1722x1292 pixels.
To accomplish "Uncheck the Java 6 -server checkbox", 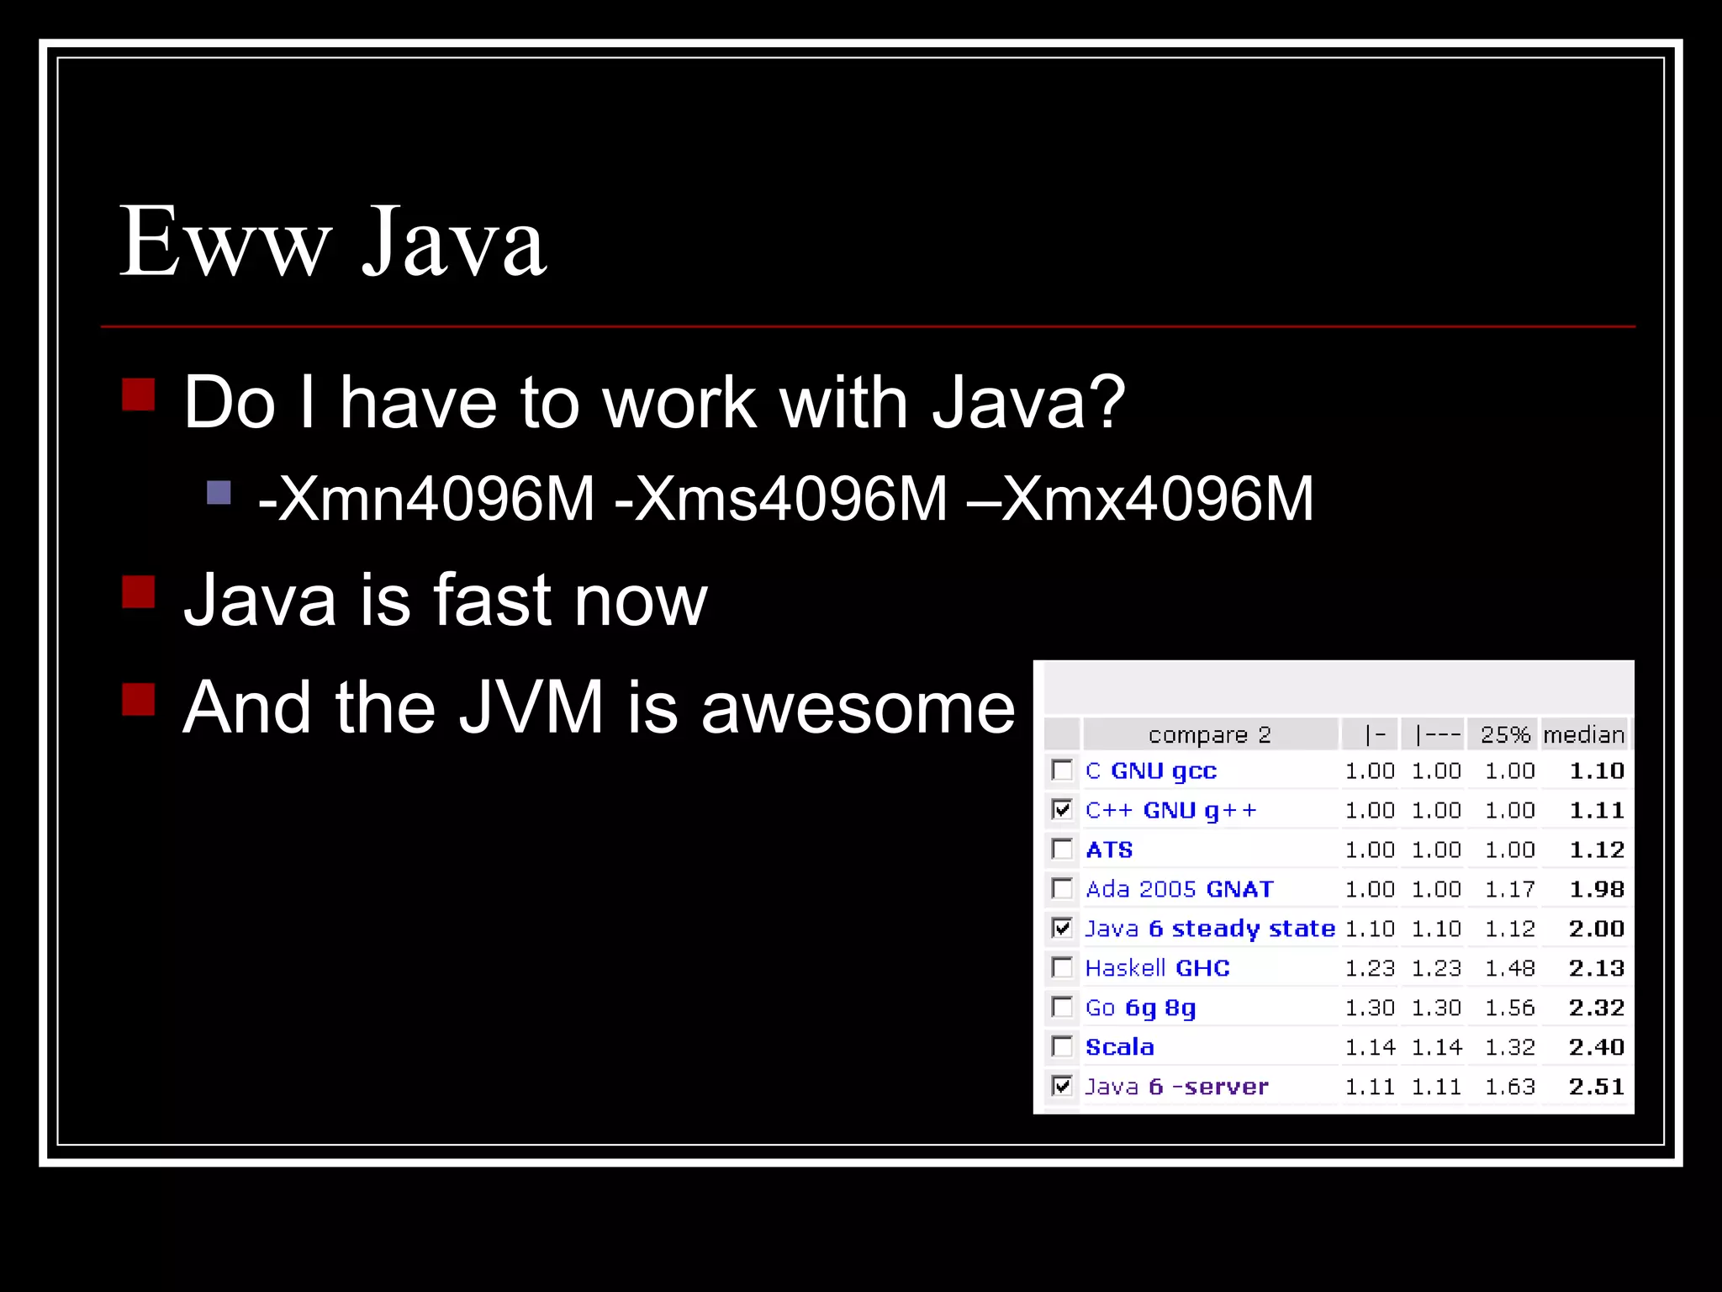I will click(1062, 1086).
